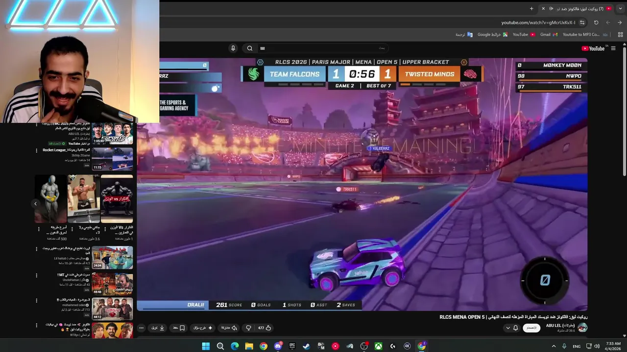Close the YouTube browser tab

coord(543,8)
